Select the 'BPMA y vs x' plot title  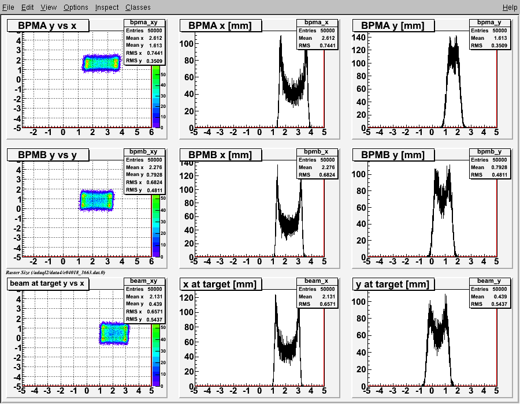pos(48,25)
